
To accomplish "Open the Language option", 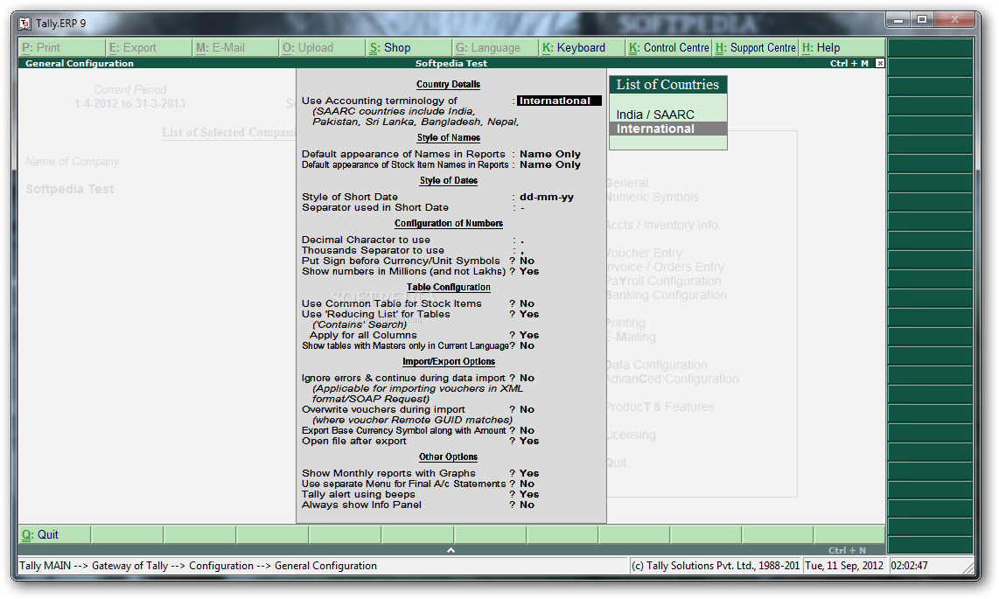I will [x=496, y=48].
